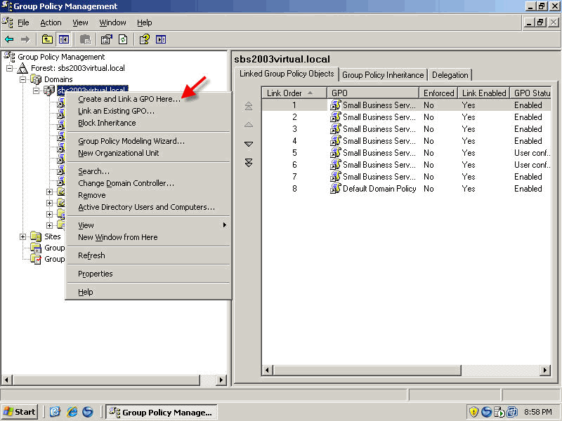Image resolution: width=562 pixels, height=421 pixels.
Task: Click tree pane scroll right arrow
Action: coord(221,380)
